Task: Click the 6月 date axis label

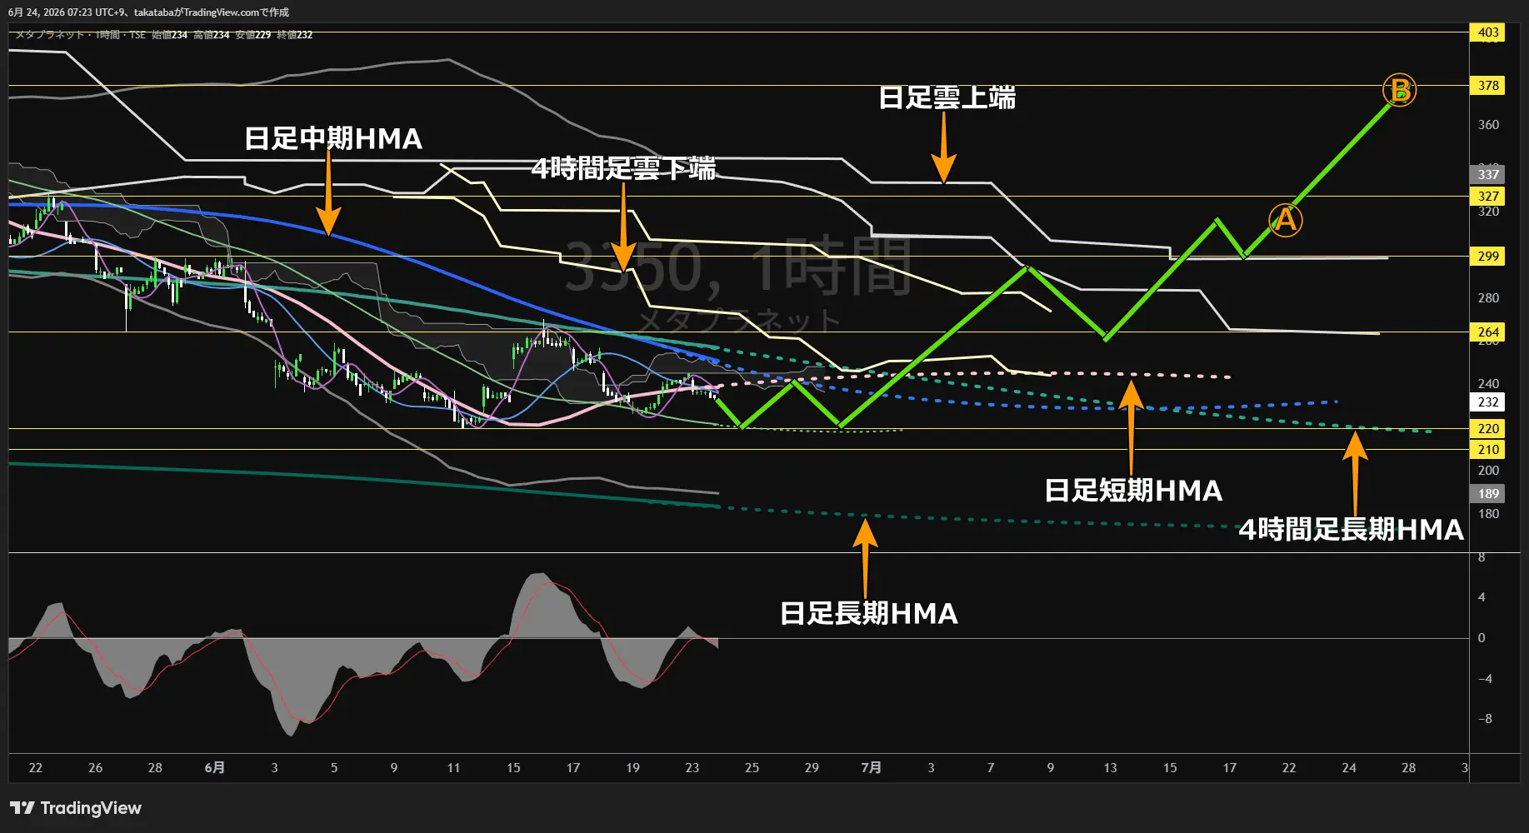Action: [215, 767]
